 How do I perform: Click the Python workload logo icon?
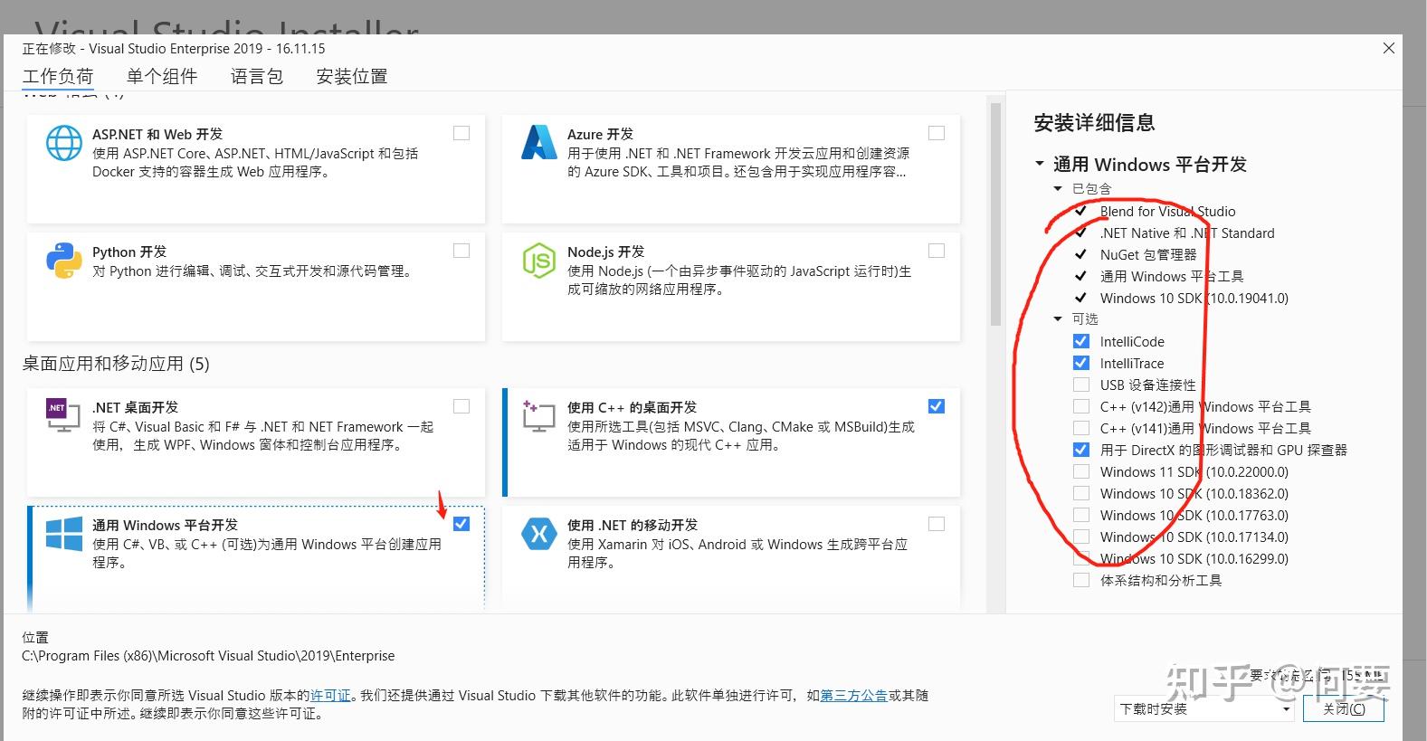(x=64, y=261)
